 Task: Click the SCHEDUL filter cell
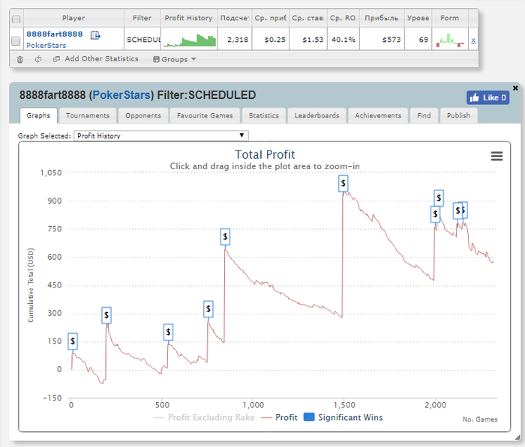click(143, 40)
